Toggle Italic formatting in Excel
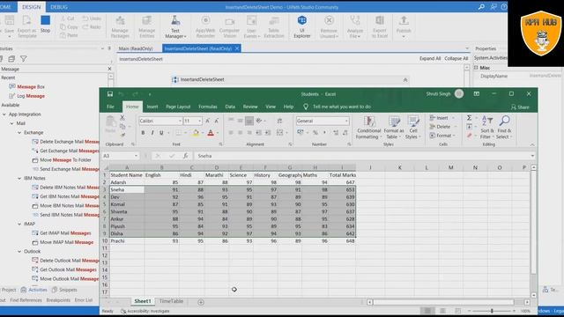 [x=152, y=133]
